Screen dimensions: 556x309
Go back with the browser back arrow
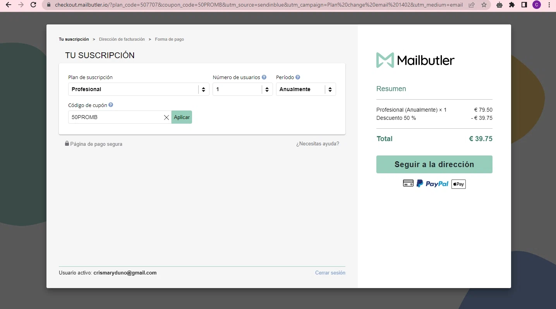point(9,5)
